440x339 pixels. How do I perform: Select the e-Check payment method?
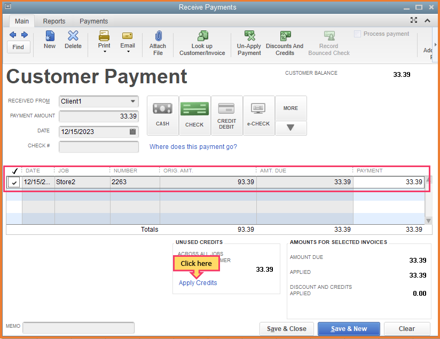point(258,115)
